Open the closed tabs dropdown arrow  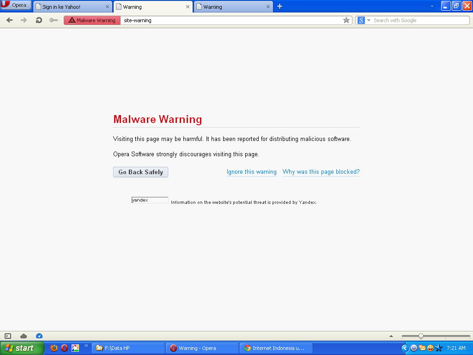point(432,6)
